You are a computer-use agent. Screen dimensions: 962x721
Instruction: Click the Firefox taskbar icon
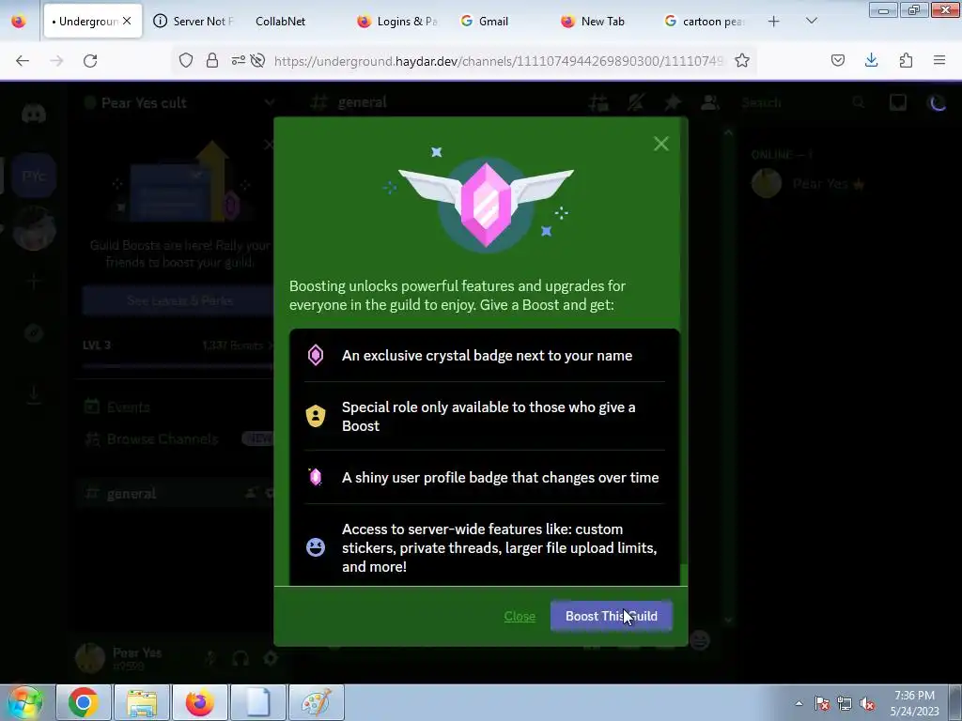tap(200, 702)
